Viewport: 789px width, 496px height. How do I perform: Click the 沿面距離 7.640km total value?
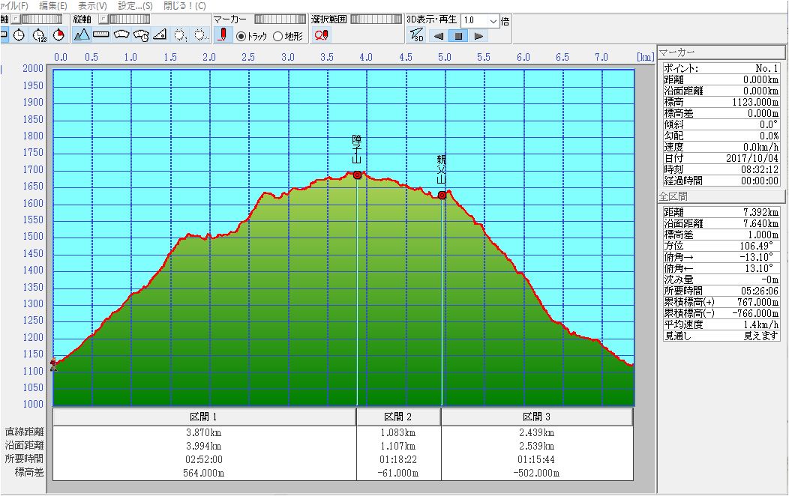761,223
